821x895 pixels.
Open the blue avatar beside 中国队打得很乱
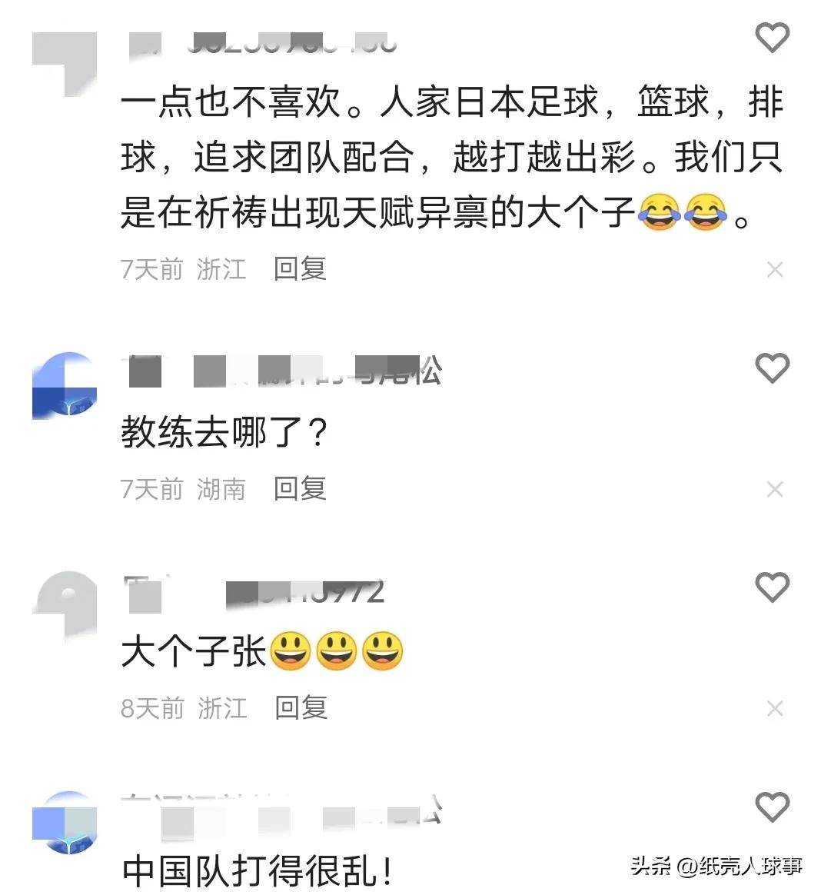click(x=65, y=823)
